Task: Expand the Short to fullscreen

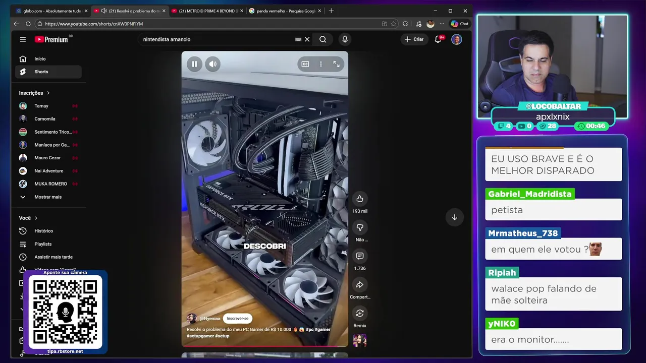Action: tap(337, 64)
